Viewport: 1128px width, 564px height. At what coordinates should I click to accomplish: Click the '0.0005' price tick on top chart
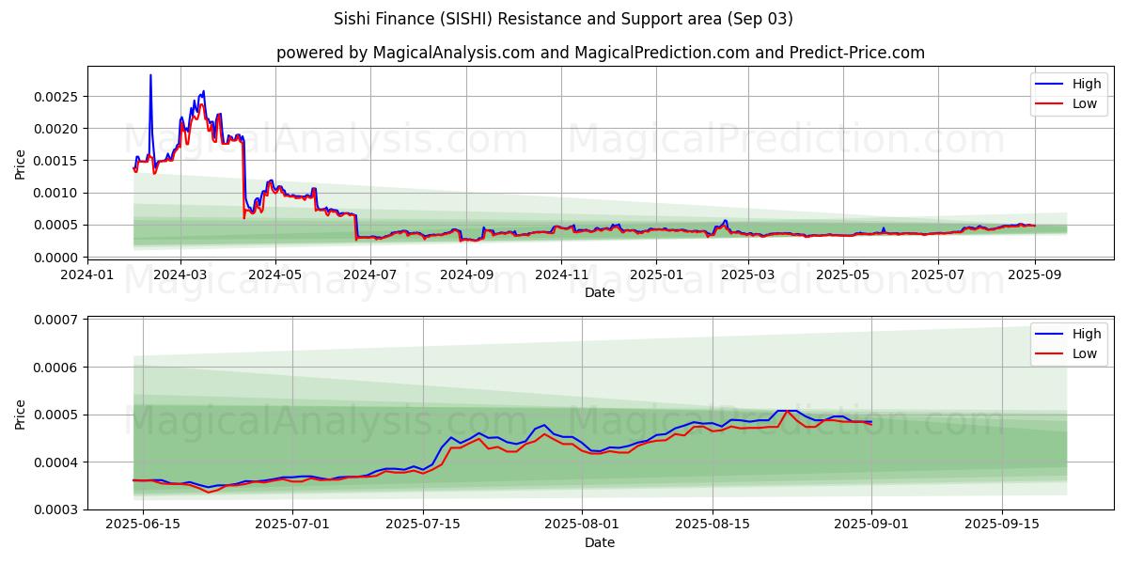pyautogui.click(x=58, y=225)
